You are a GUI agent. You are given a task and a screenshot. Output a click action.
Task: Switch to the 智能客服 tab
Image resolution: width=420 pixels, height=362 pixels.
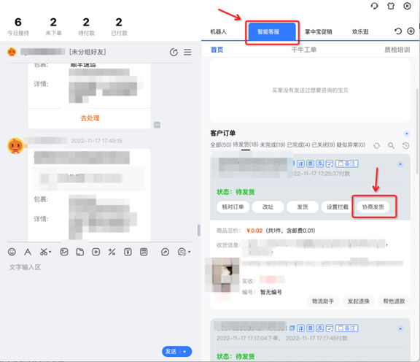click(x=272, y=32)
